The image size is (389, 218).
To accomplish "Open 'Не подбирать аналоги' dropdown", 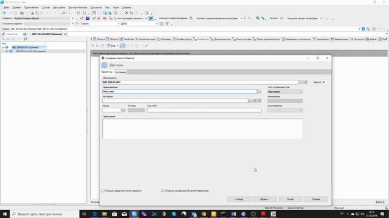I will (x=146, y=19).
